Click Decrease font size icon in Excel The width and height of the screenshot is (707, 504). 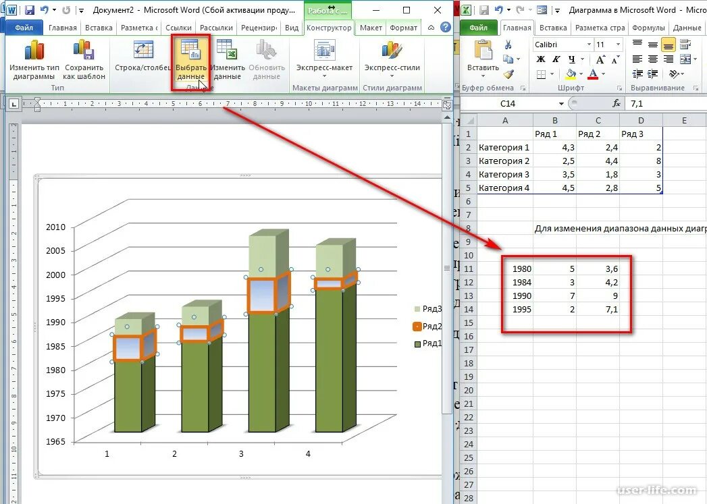[615, 59]
